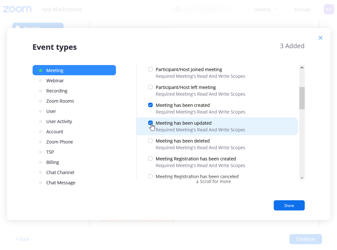The width and height of the screenshot is (337, 250).
Task: Click the Manage link
Action: 303,10
